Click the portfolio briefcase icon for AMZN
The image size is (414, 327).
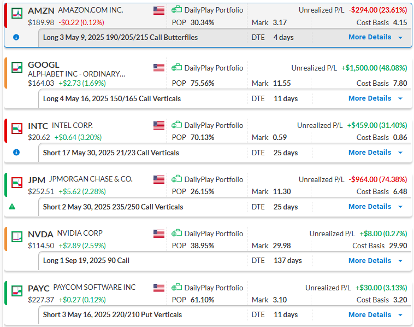(x=176, y=9)
